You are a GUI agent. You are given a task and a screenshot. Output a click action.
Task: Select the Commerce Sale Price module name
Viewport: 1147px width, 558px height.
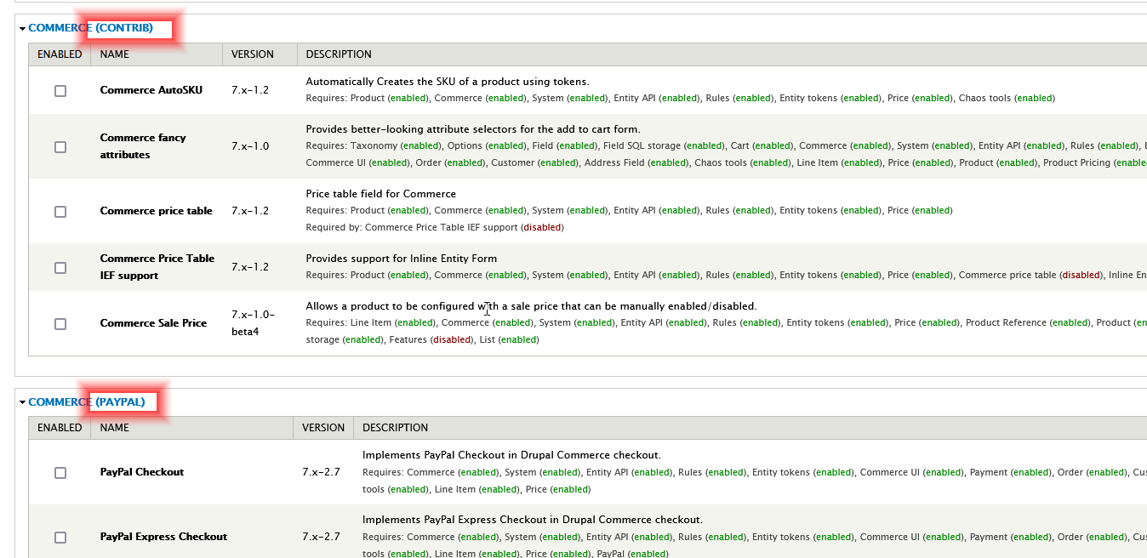tap(153, 323)
